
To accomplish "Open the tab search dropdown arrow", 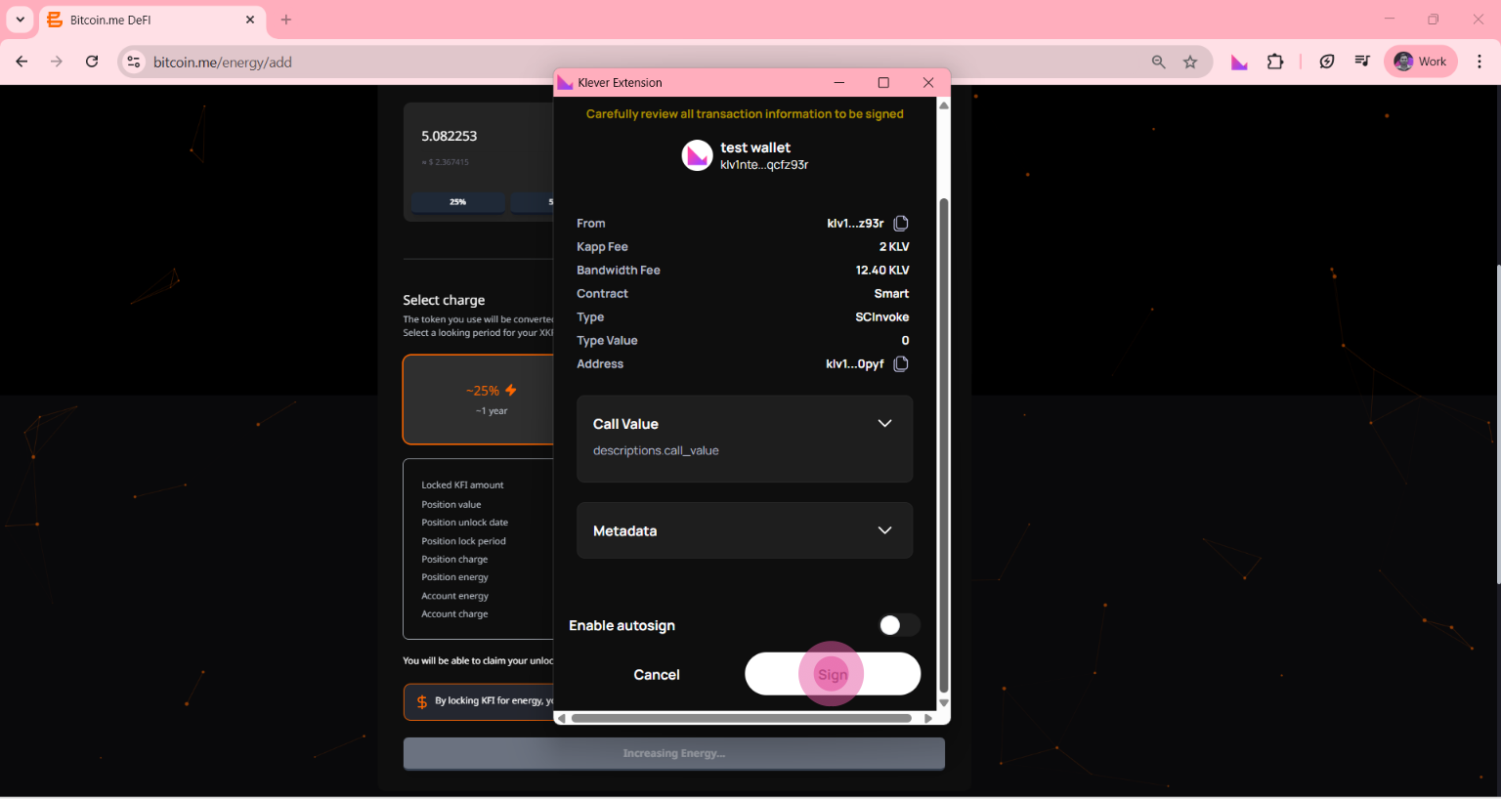I will click(20, 20).
